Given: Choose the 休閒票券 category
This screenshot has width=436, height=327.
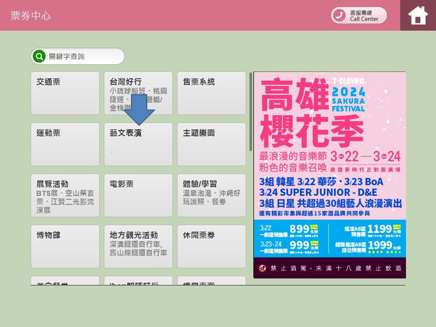Looking at the screenshot, I should point(211,247).
